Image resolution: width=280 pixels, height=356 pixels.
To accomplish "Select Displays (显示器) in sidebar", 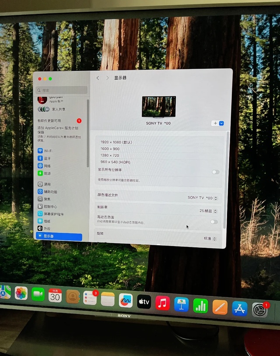I will [59, 236].
